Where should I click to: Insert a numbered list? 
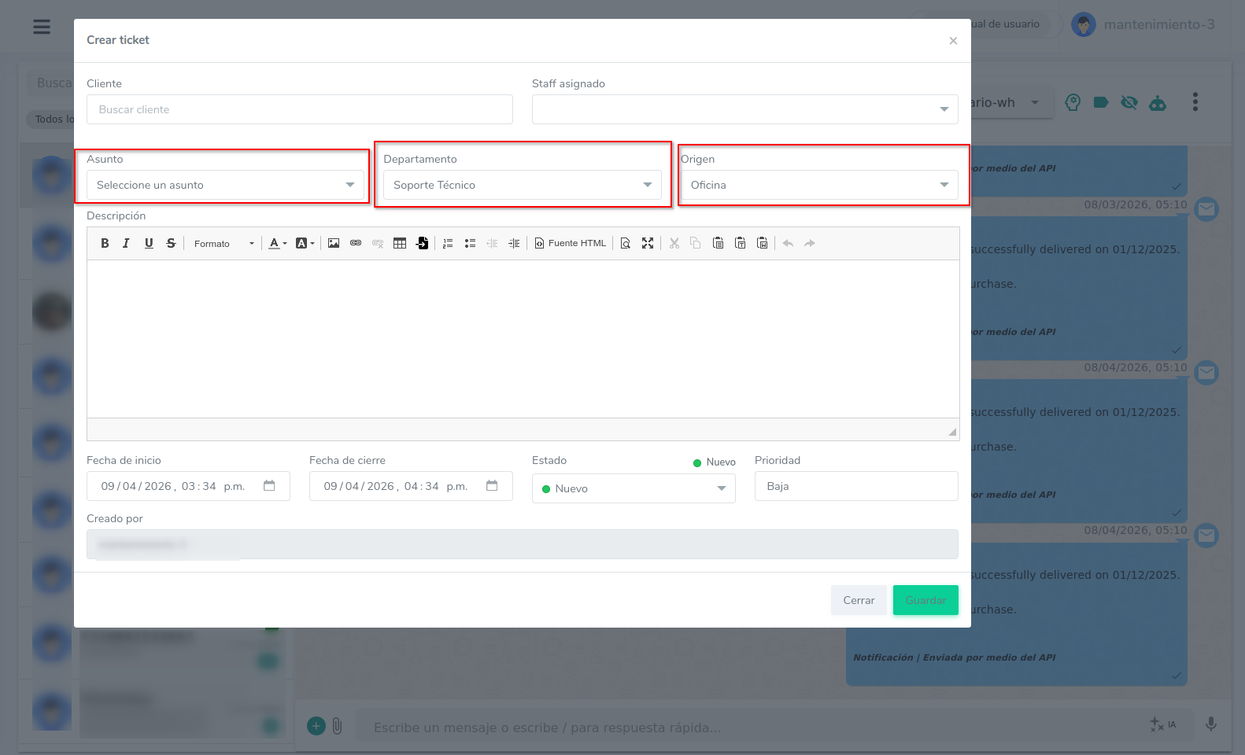(x=448, y=244)
